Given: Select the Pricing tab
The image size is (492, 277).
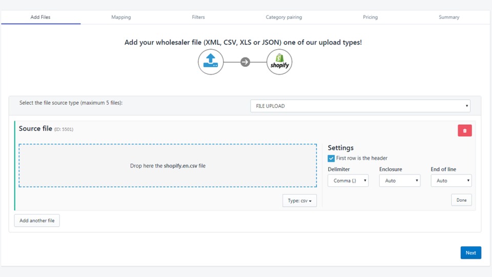Looking at the screenshot, I should (x=370, y=17).
